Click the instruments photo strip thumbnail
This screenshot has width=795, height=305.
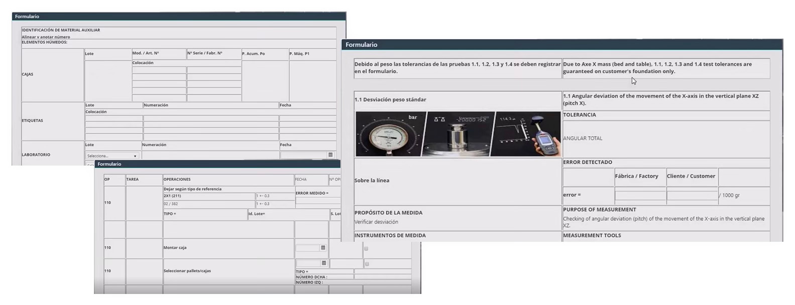(x=458, y=134)
